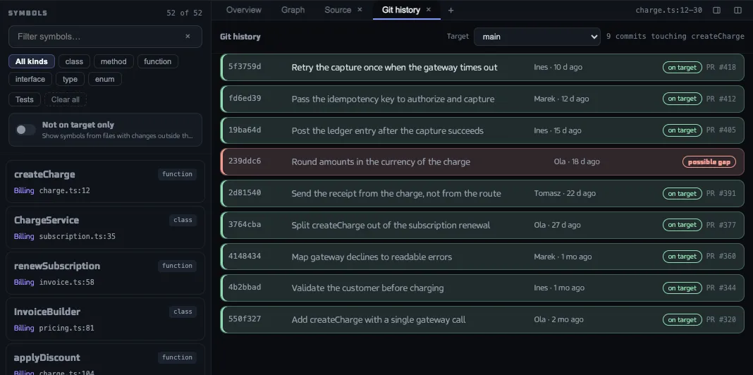
Task: Select the ChargeService symbol card
Action: point(105,228)
